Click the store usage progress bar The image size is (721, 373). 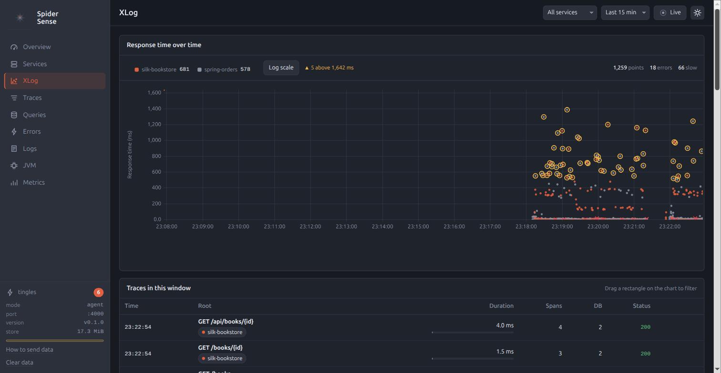(55, 341)
